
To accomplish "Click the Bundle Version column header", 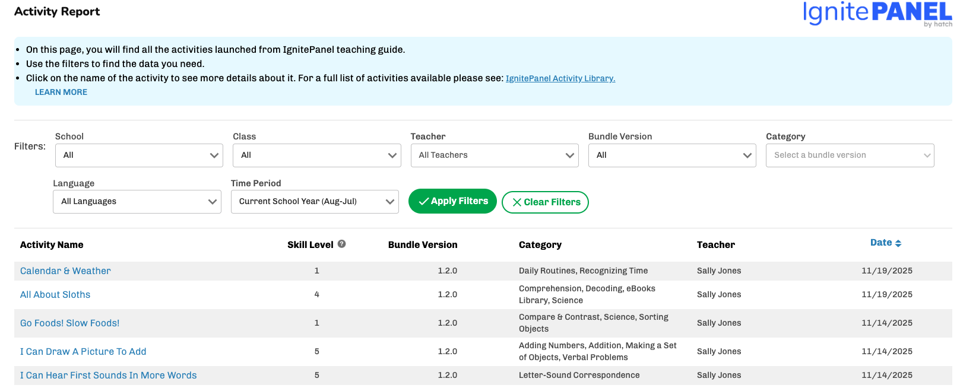I will (423, 245).
